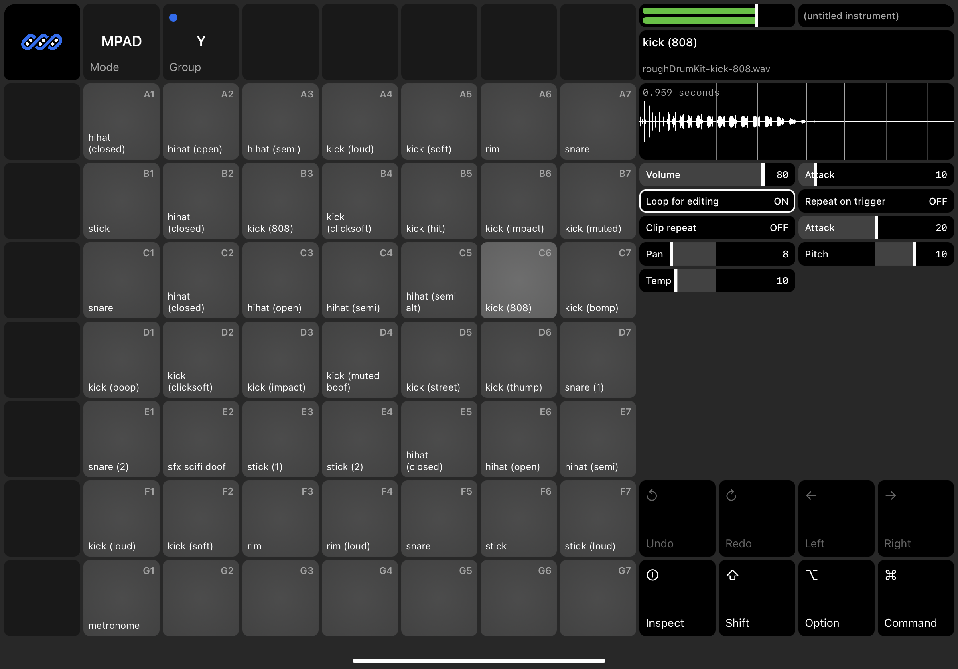
Task: Open the untitled instrument selector
Action: tap(875, 15)
